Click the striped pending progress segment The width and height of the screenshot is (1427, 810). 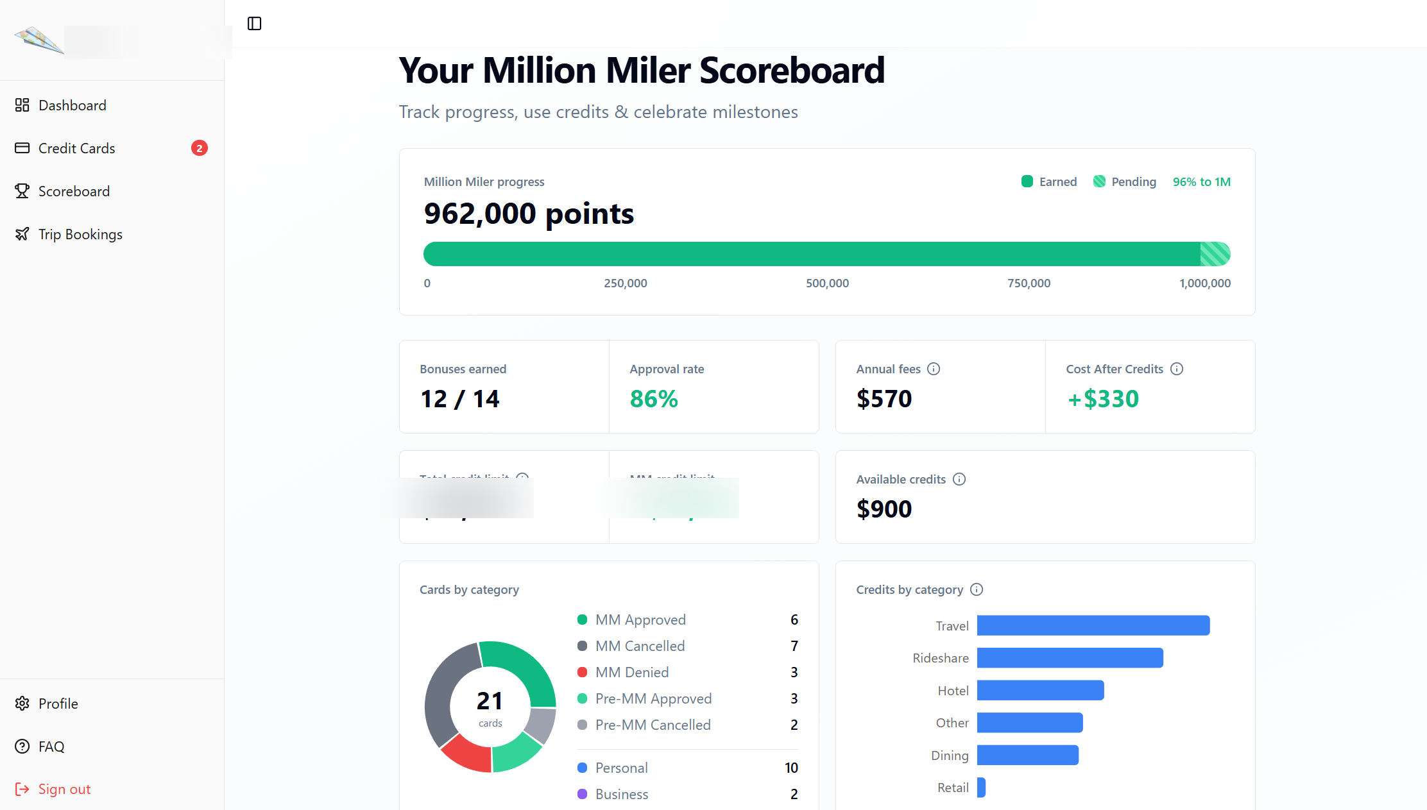[x=1215, y=254]
